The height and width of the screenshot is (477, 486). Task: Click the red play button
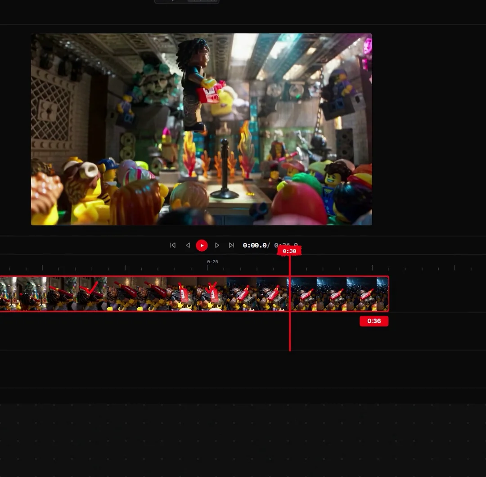[x=202, y=245]
